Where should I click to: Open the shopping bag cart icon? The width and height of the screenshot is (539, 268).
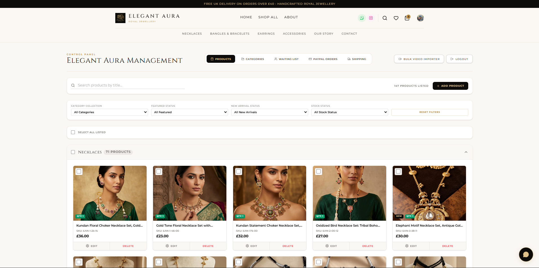coord(407,18)
